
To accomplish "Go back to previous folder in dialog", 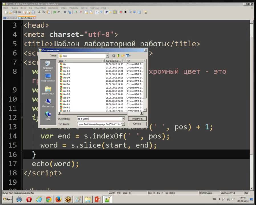I will [114, 56].
